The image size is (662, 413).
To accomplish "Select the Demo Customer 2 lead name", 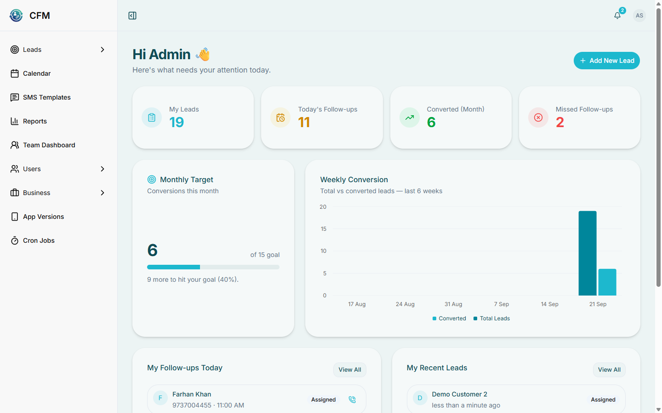I will 459,394.
